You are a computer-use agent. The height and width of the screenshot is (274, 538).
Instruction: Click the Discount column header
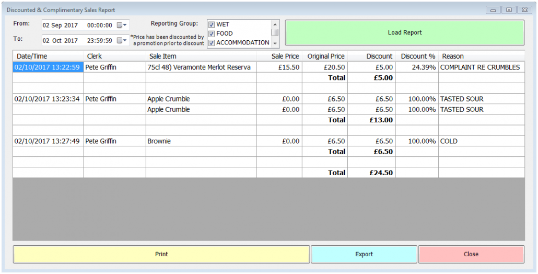(371, 56)
